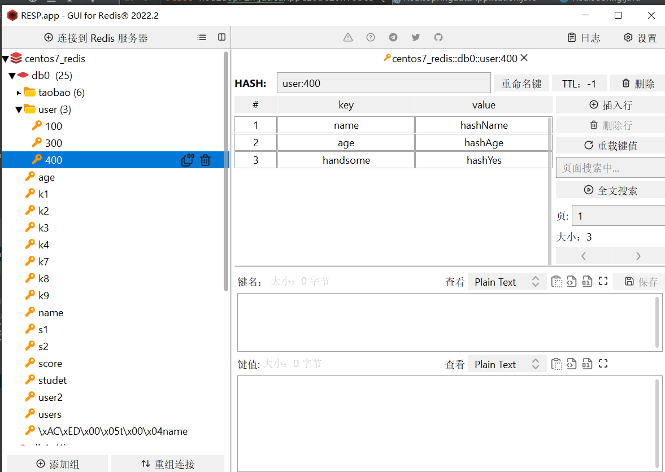Sort by the value column header

[x=484, y=104]
